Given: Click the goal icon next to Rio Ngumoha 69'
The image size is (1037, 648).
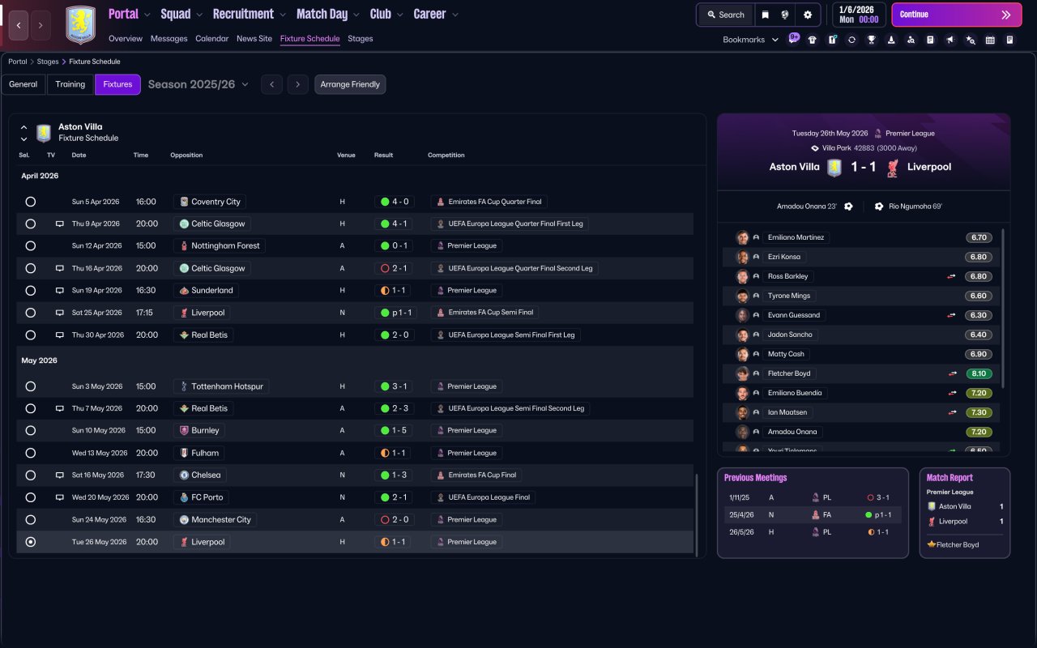Looking at the screenshot, I should point(879,207).
